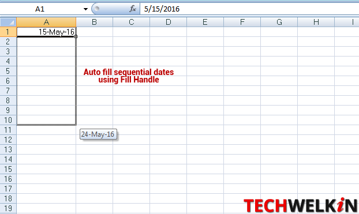The width and height of the screenshot is (359, 214).
Task: Click the 24-May-16 fill tooltip
Action: 98,134
